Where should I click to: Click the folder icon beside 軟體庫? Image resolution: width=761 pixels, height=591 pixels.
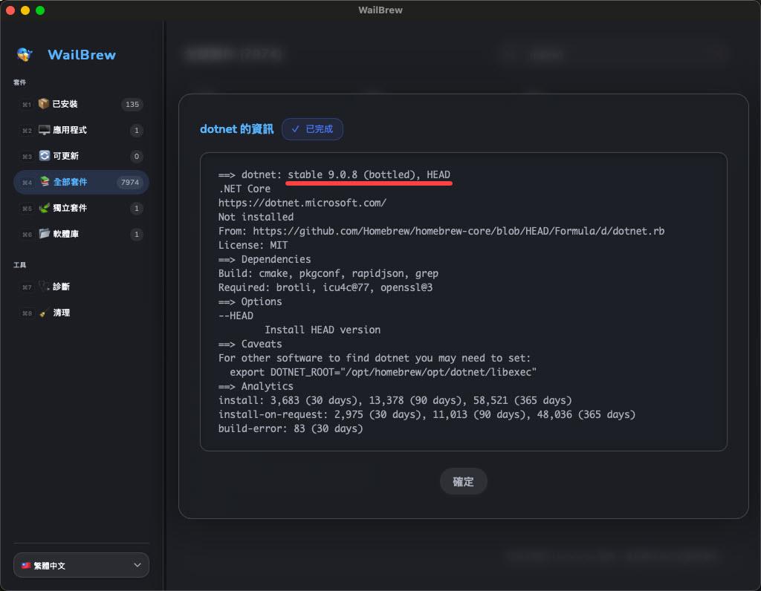45,234
